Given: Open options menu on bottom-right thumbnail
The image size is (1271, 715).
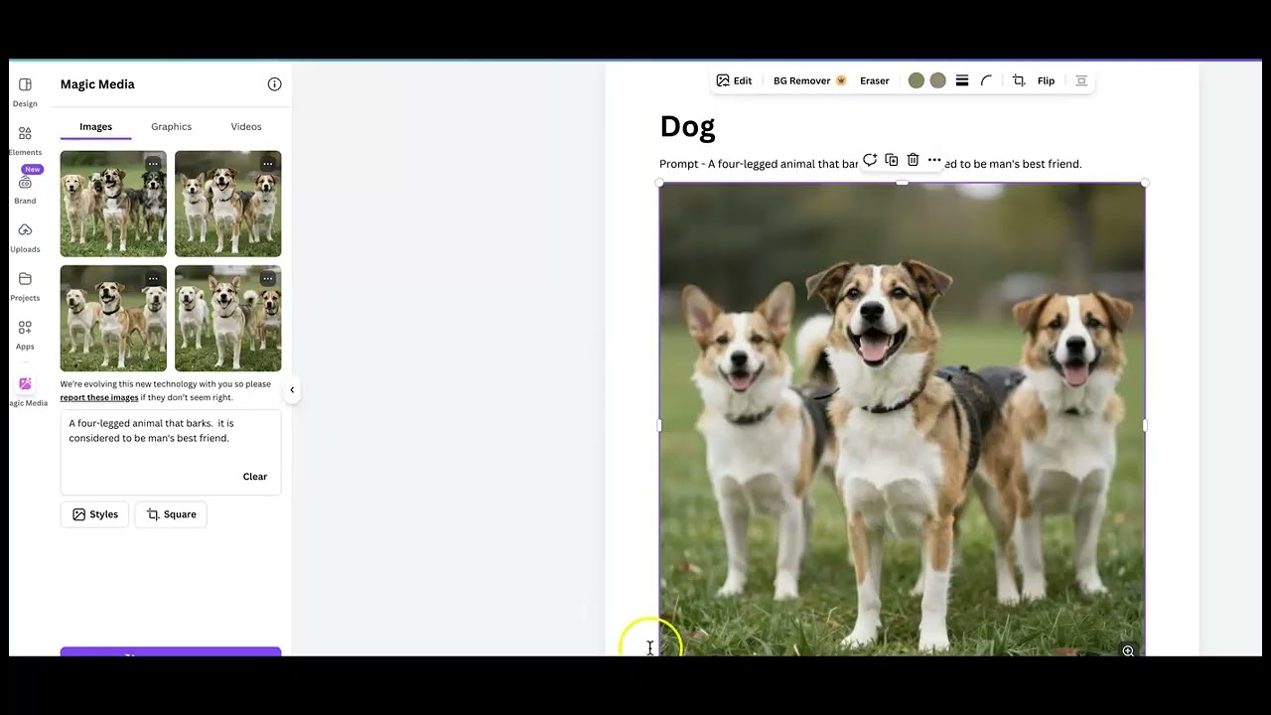Looking at the screenshot, I should point(268,279).
